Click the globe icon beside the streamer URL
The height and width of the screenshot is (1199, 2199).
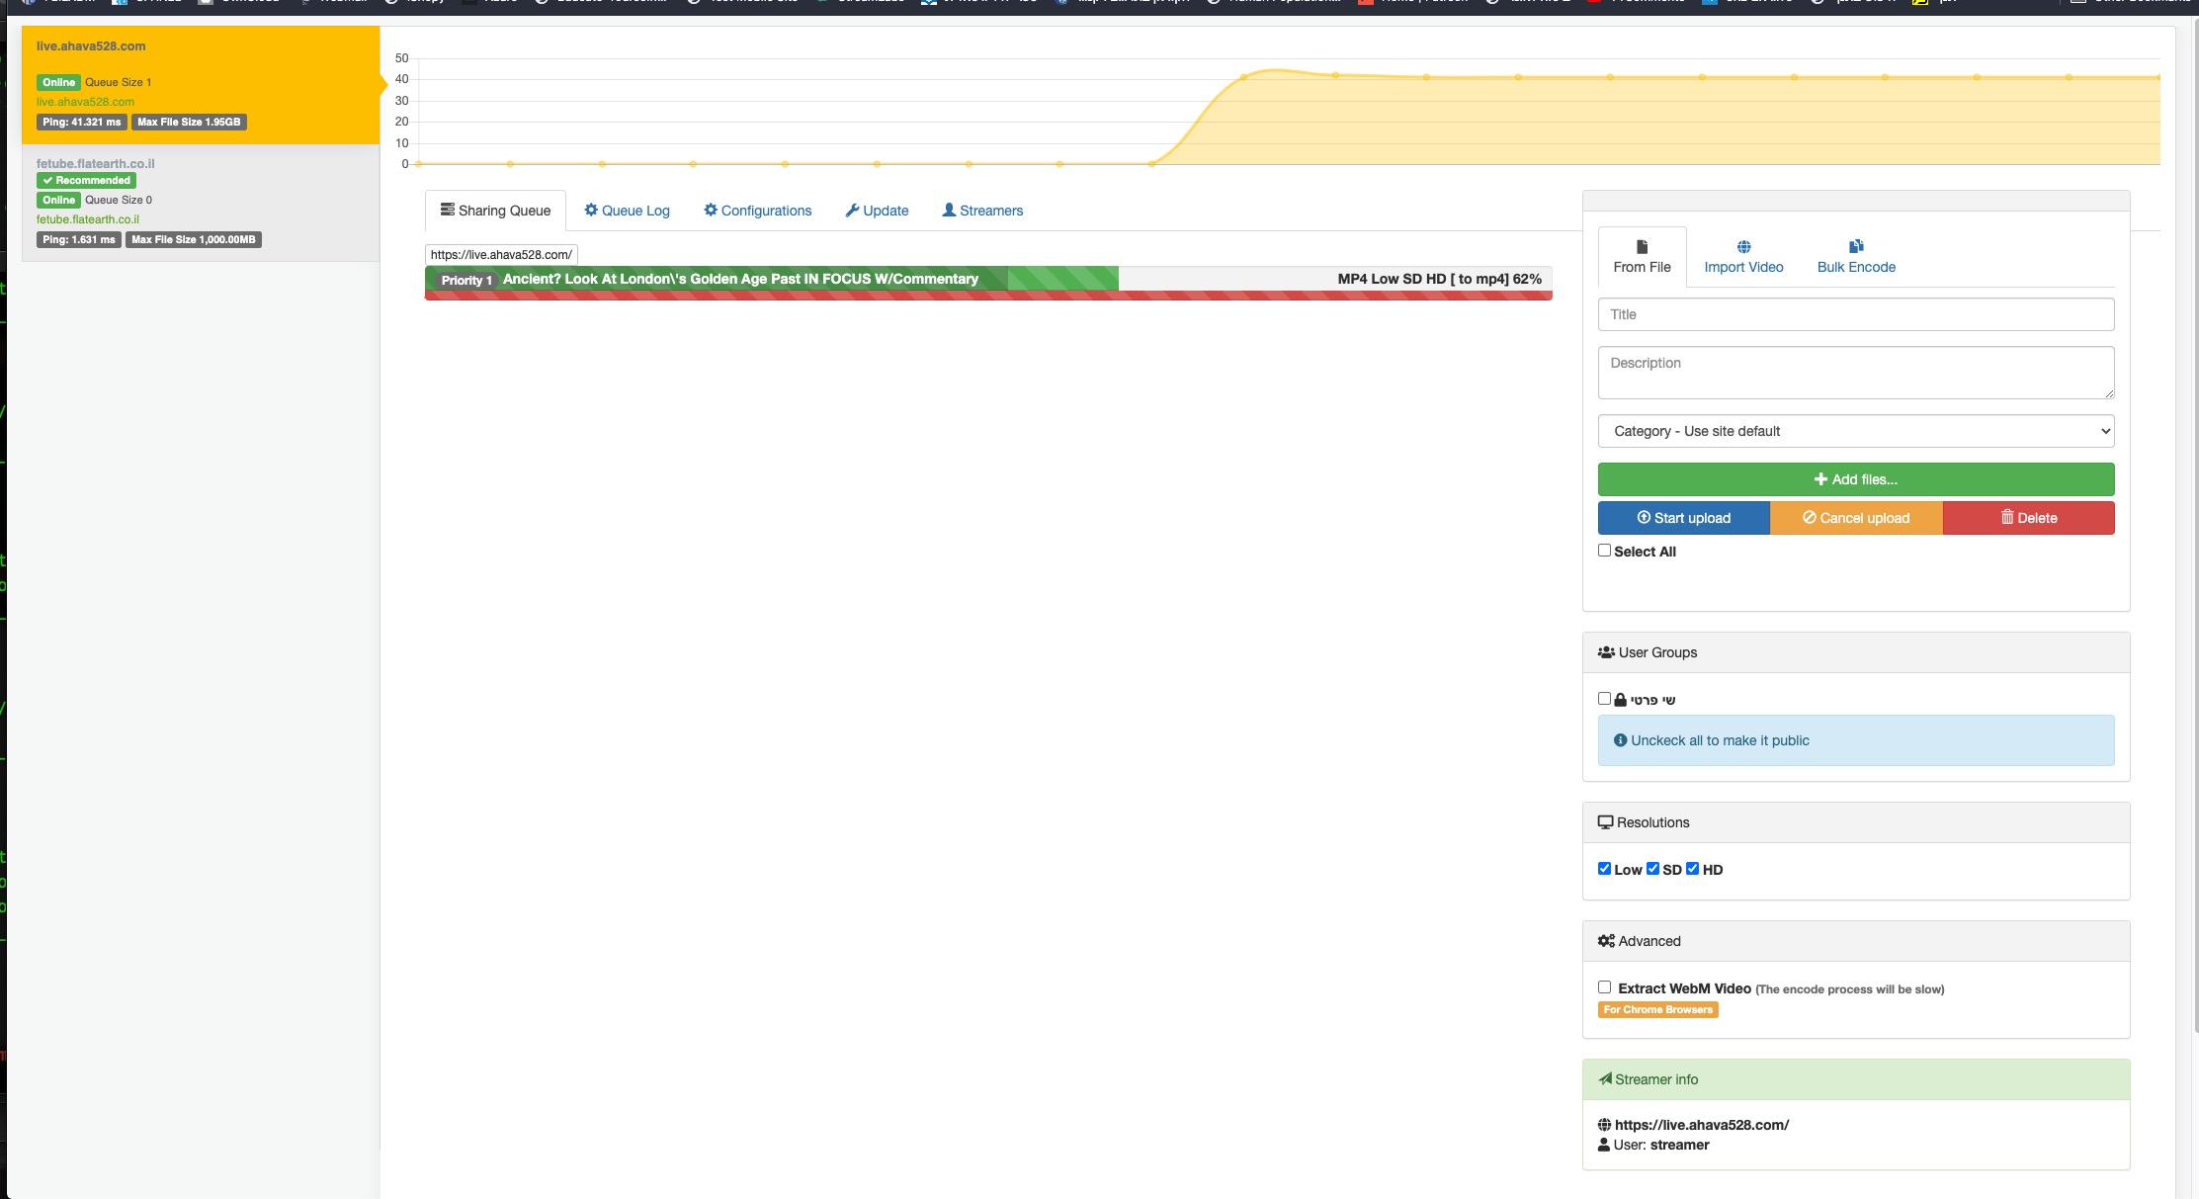(x=1604, y=1125)
